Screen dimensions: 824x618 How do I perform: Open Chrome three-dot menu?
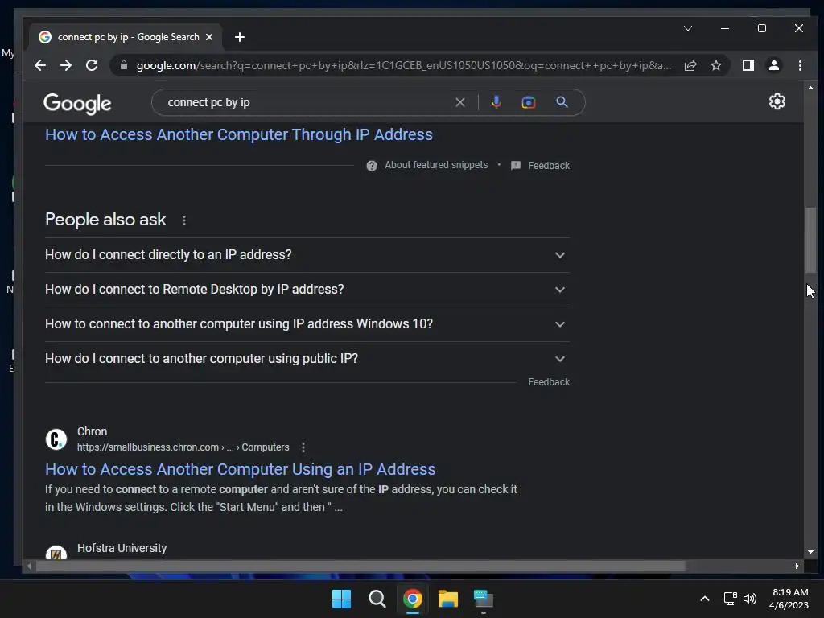tap(800, 65)
